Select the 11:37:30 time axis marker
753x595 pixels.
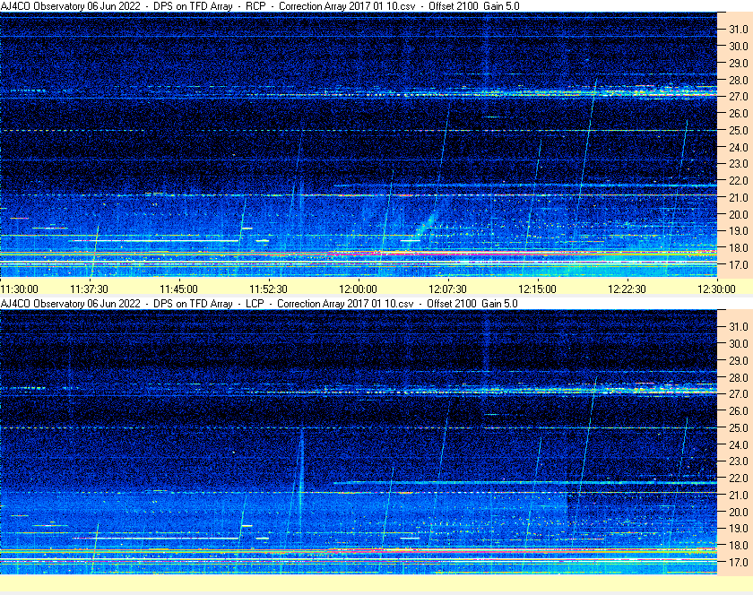click(90, 289)
